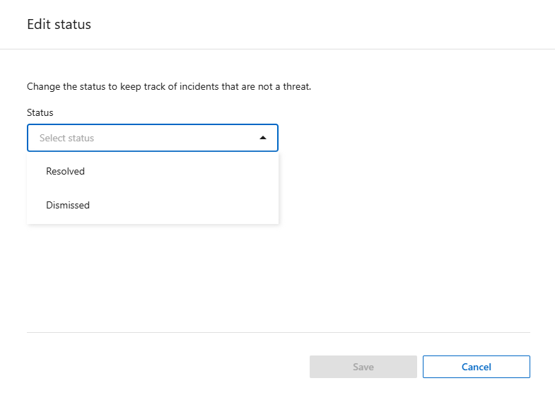Select Dismissed from the status list

click(68, 205)
